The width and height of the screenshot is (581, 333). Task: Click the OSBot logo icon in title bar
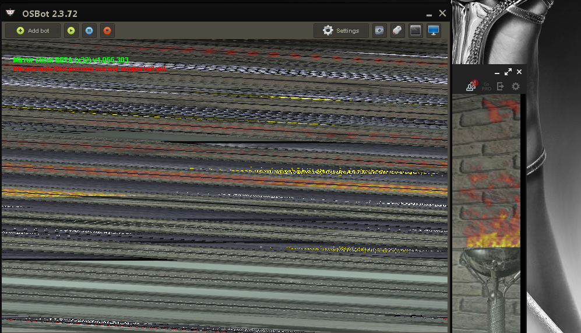click(10, 13)
